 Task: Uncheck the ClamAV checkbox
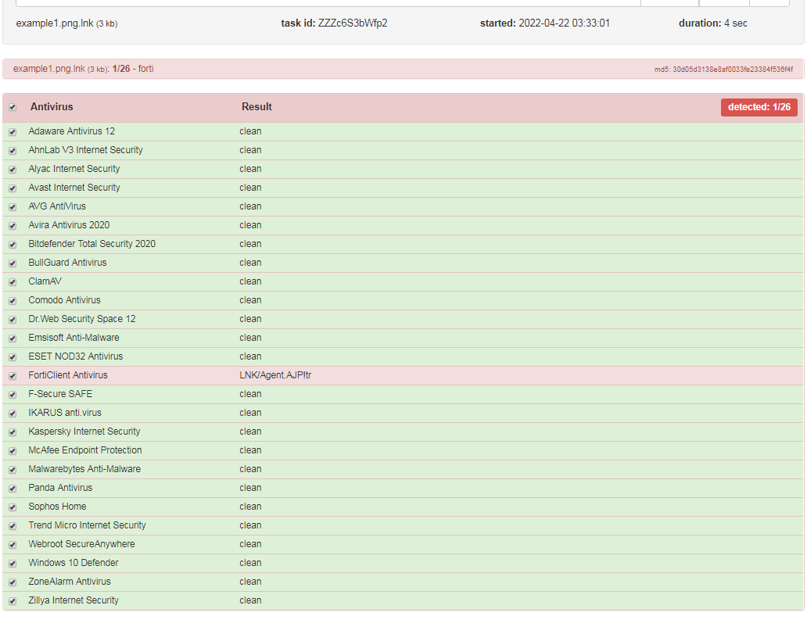[x=13, y=282]
